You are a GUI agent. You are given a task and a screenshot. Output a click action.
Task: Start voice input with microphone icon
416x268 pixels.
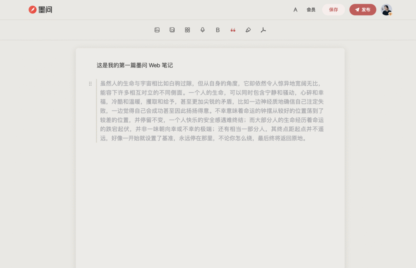point(203,30)
